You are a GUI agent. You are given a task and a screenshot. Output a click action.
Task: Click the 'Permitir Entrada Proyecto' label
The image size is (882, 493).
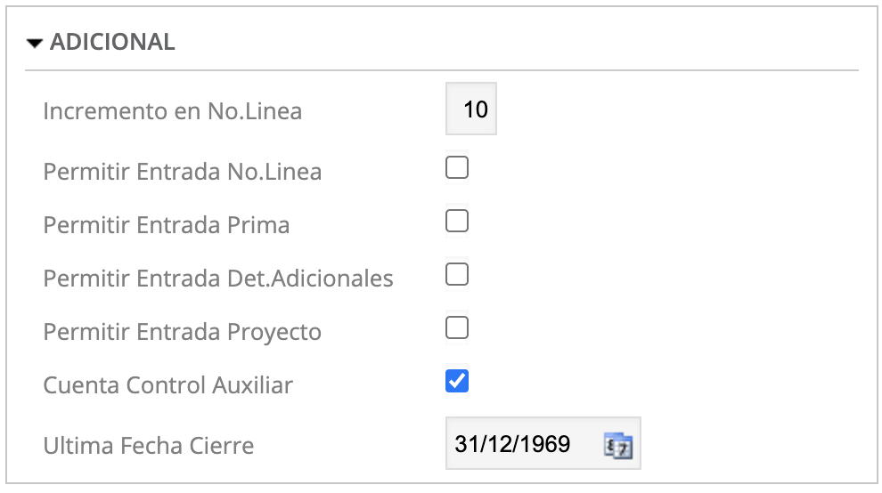pos(183,332)
